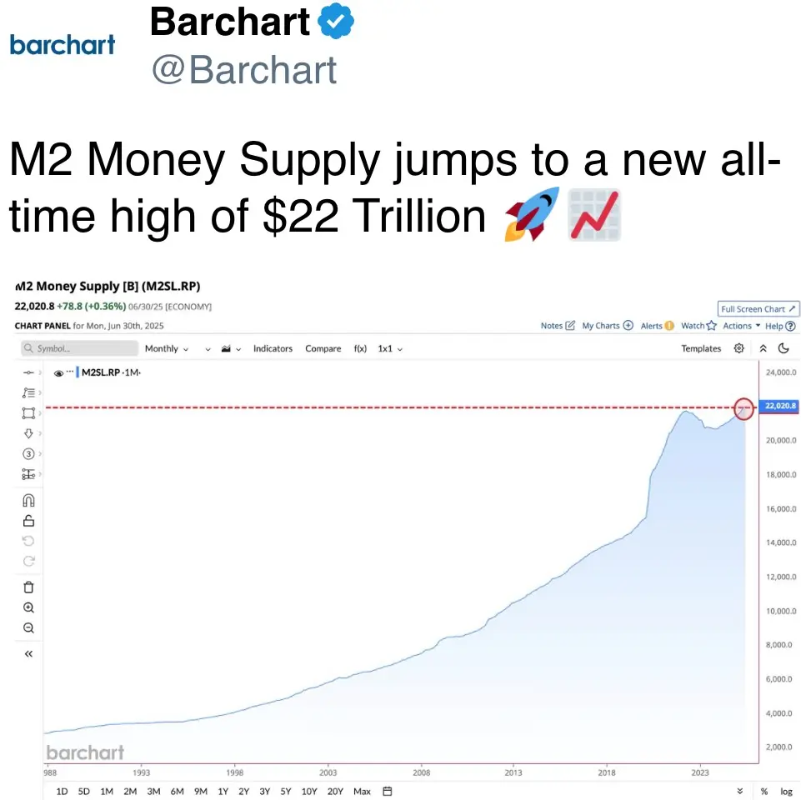Open the 1x1 layout dropdown

pyautogui.click(x=387, y=348)
